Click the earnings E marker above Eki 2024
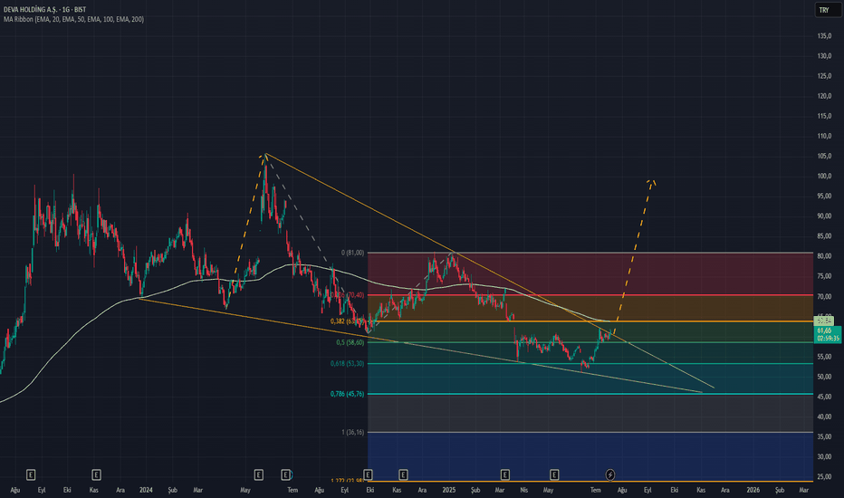 pyautogui.click(x=368, y=474)
